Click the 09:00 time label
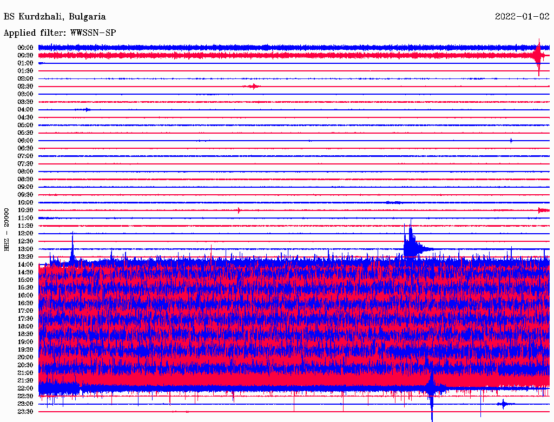This screenshot has width=554, height=422. [x=25, y=187]
